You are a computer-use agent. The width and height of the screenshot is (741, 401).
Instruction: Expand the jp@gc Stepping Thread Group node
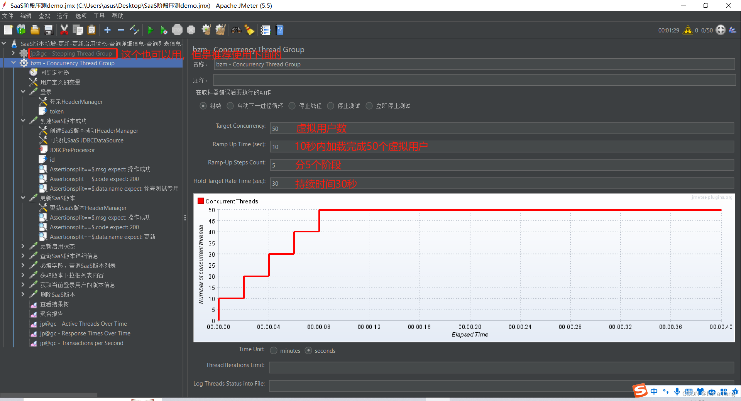tap(14, 53)
